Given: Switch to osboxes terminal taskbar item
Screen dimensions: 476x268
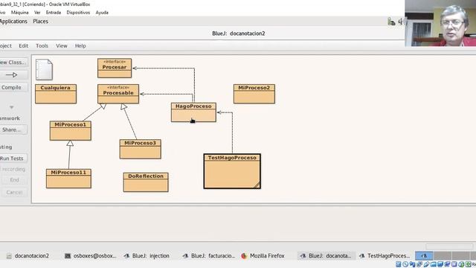Looking at the screenshot, I should click(91, 256).
